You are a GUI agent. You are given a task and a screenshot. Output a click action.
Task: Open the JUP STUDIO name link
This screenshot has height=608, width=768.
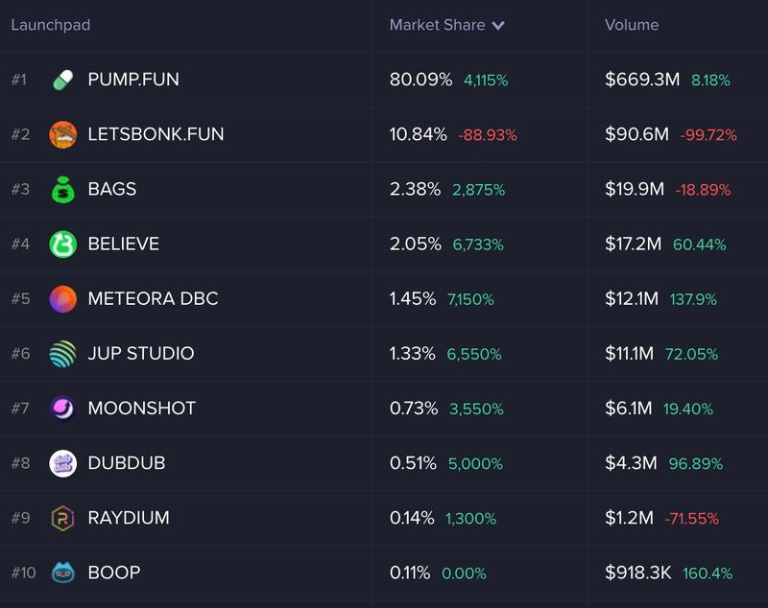(140, 354)
